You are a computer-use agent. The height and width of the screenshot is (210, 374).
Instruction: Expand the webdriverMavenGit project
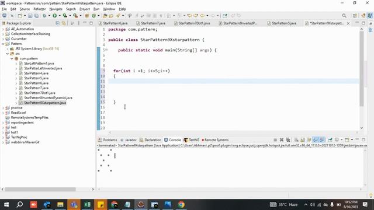pos(3,142)
